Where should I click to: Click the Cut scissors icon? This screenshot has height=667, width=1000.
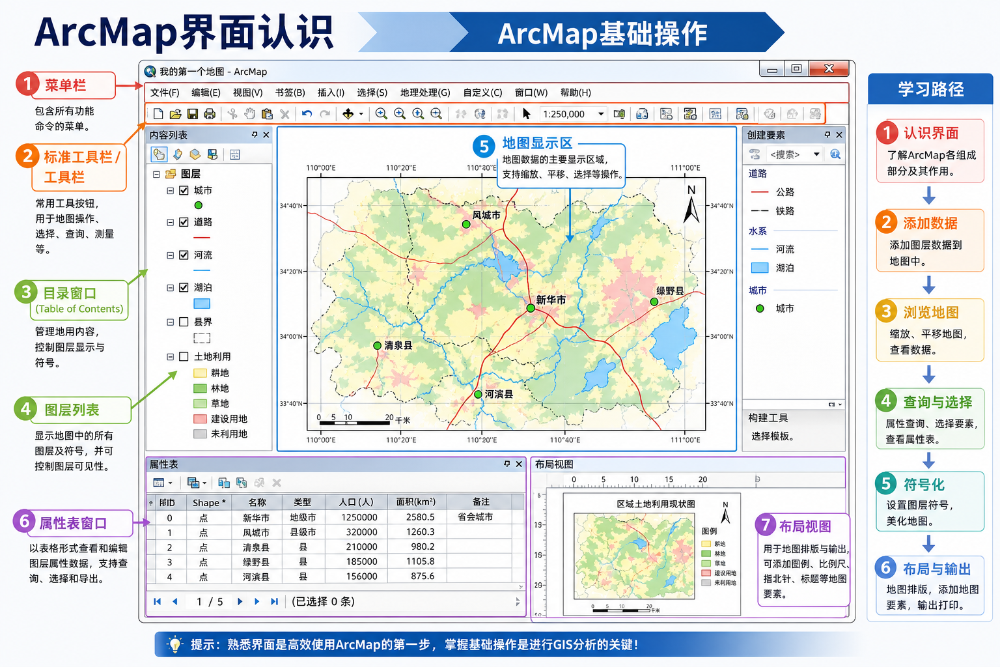[232, 114]
